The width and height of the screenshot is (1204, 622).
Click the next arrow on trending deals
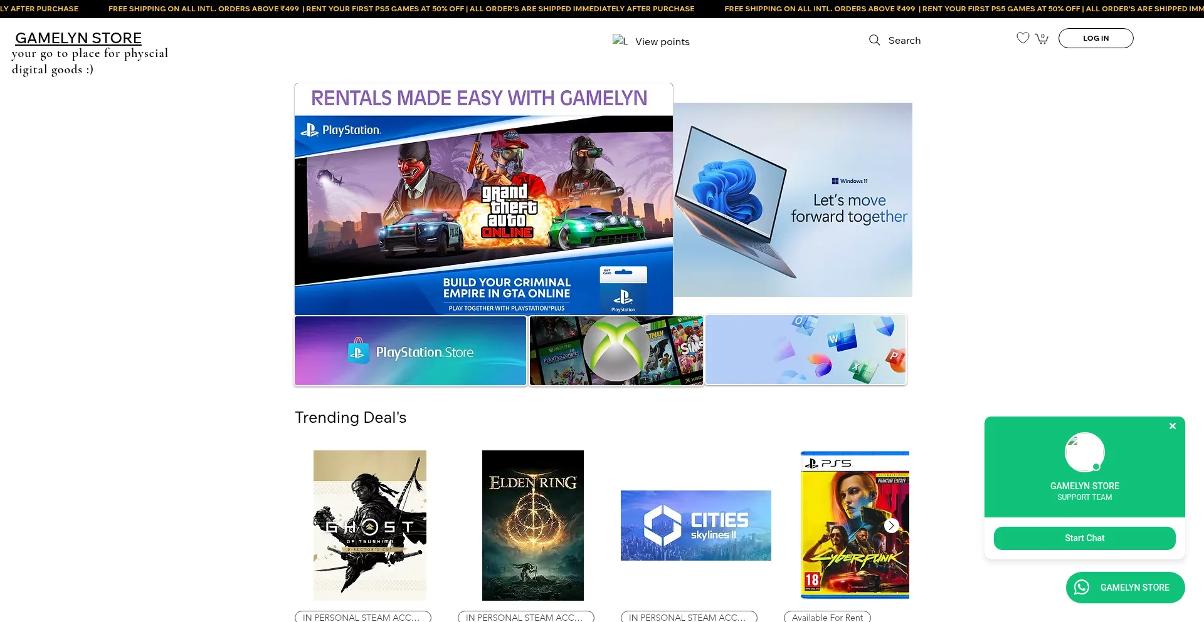(x=891, y=526)
